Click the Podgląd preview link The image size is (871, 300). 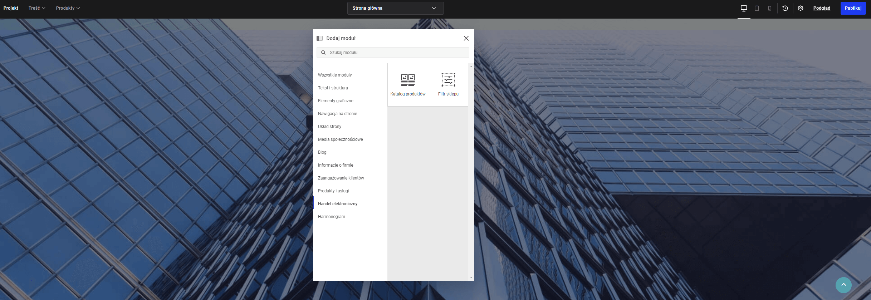point(822,8)
